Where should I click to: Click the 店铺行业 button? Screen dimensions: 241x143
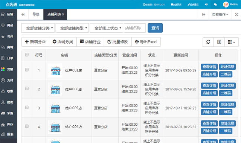pos(90,42)
